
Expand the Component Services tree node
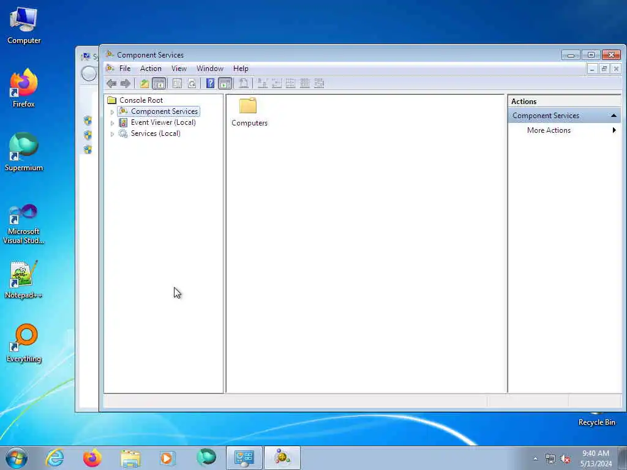pyautogui.click(x=113, y=112)
